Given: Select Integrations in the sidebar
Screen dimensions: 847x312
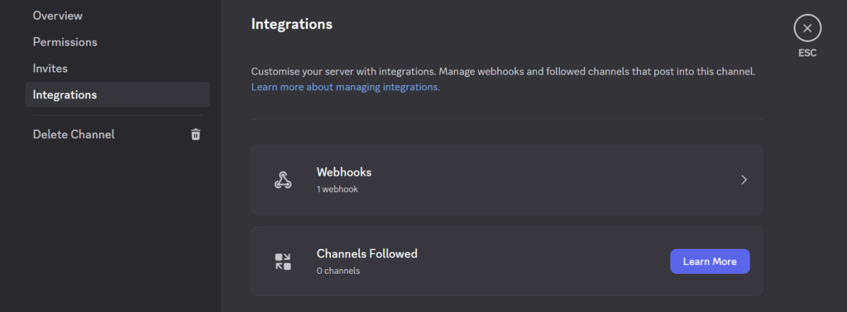Looking at the screenshot, I should (x=117, y=94).
